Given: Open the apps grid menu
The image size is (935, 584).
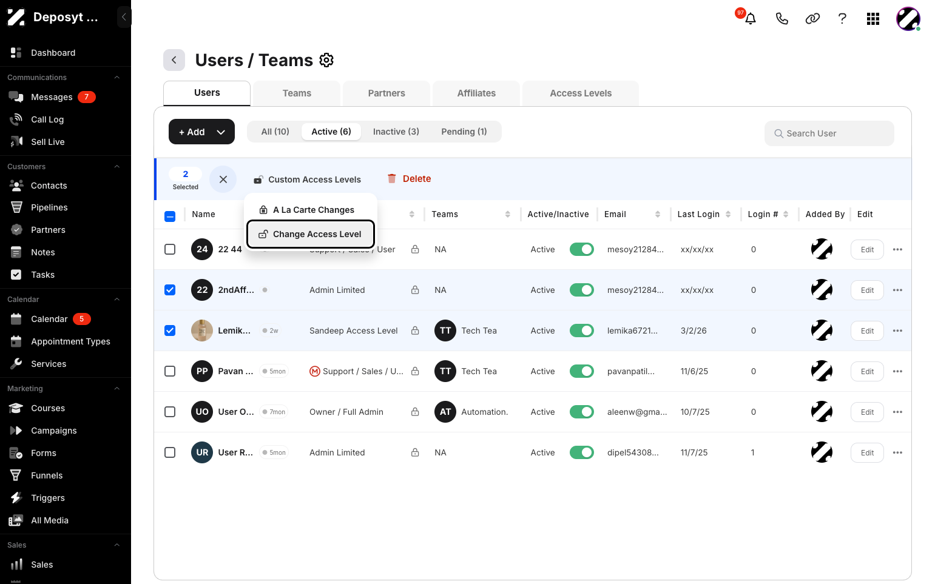Looking at the screenshot, I should 873,19.
